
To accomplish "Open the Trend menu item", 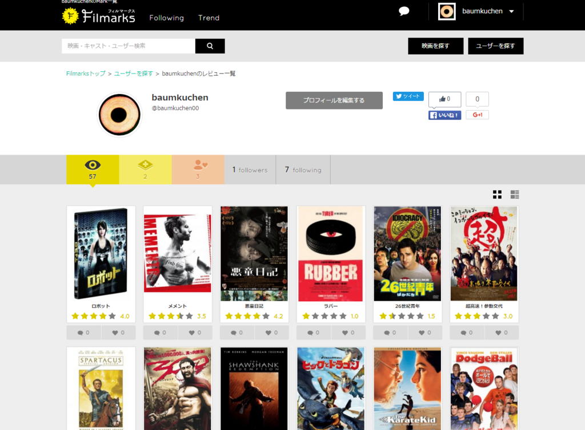I will coord(209,18).
